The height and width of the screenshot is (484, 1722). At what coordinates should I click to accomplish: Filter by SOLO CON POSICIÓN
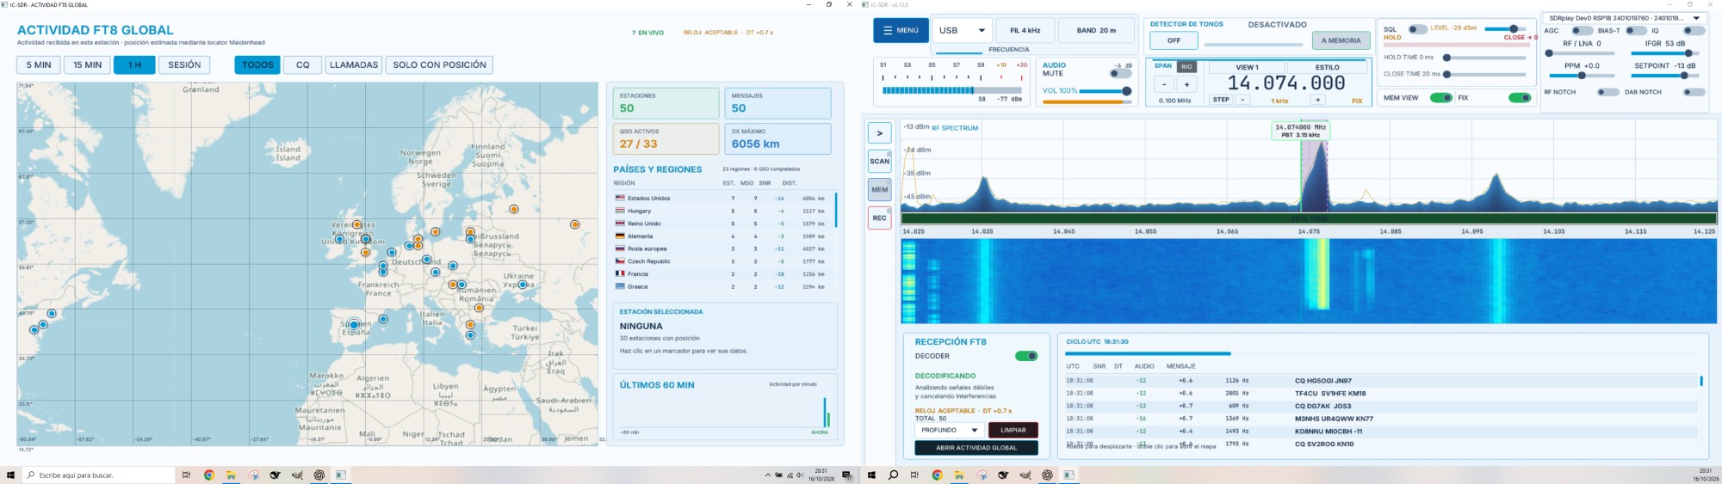point(440,64)
